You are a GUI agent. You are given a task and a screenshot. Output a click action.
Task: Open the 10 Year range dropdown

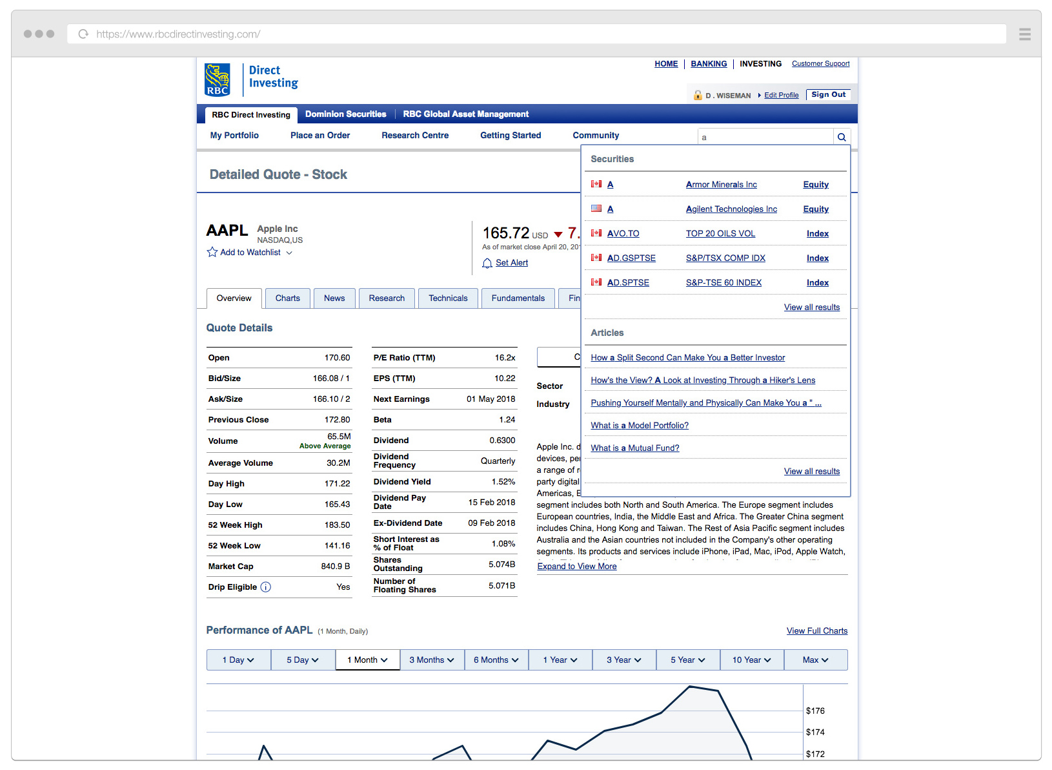click(752, 660)
